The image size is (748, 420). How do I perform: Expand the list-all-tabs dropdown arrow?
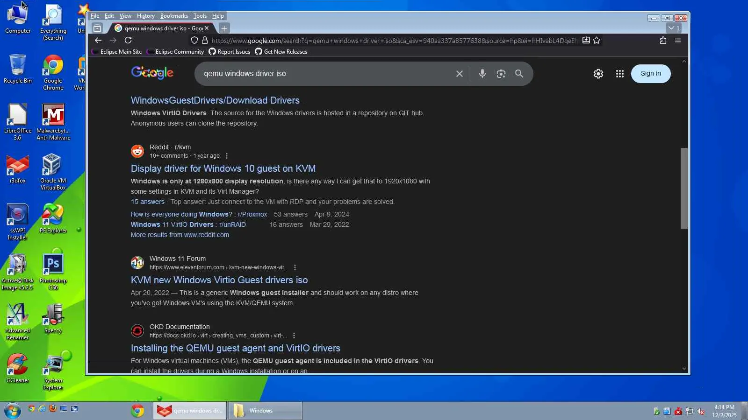(x=674, y=28)
